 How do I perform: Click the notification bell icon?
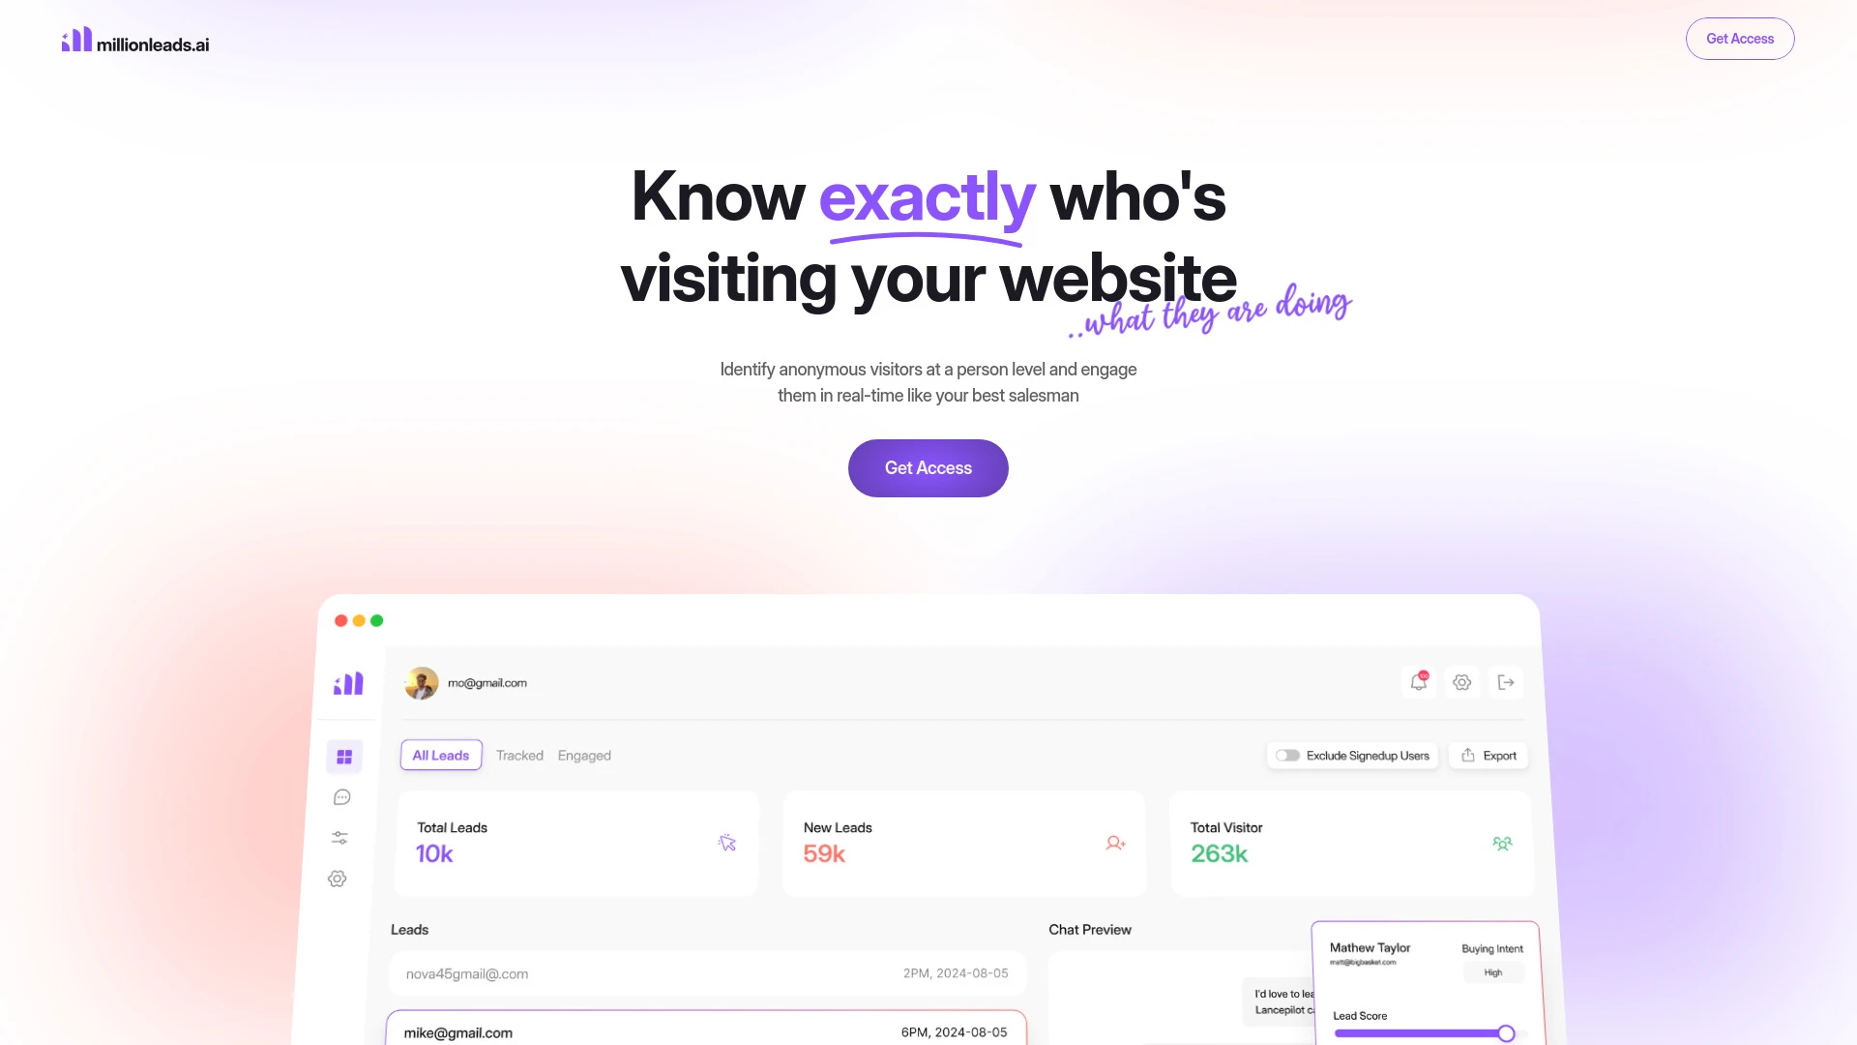[x=1418, y=681]
